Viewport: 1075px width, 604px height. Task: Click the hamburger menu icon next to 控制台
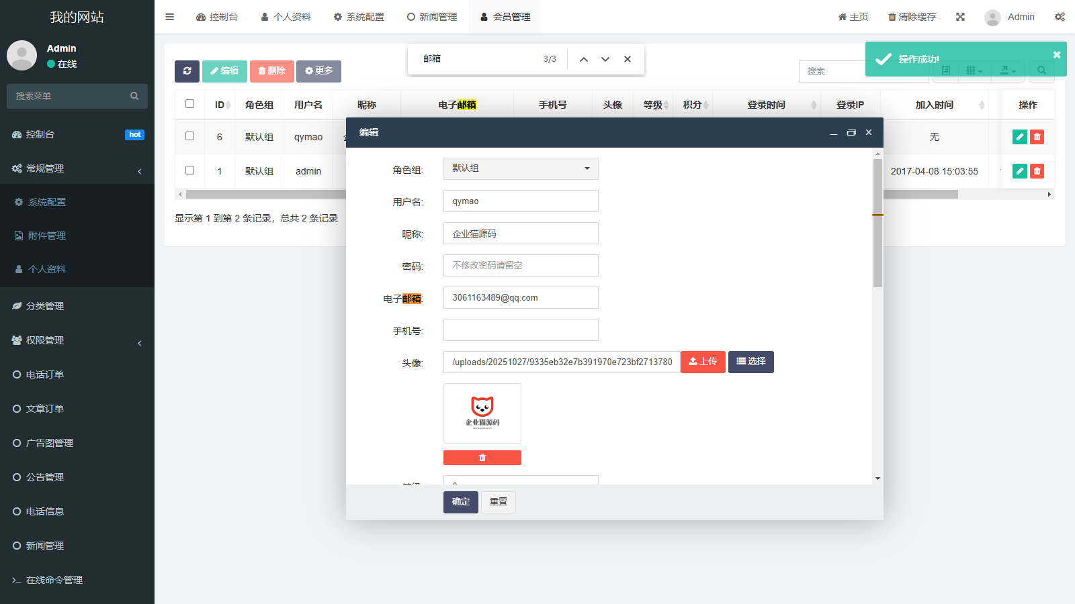pos(169,17)
